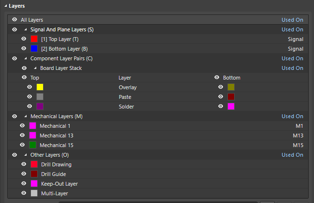
Task: Hide the Top Layer visibility eye
Action: click(24, 39)
